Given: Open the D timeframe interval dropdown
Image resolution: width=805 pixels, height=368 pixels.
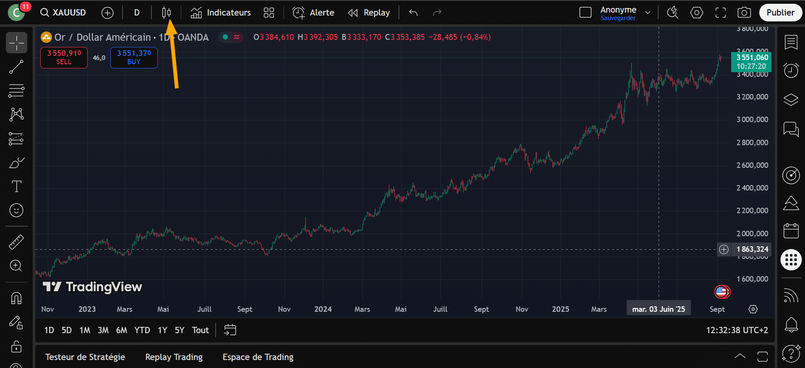Looking at the screenshot, I should 137,13.
